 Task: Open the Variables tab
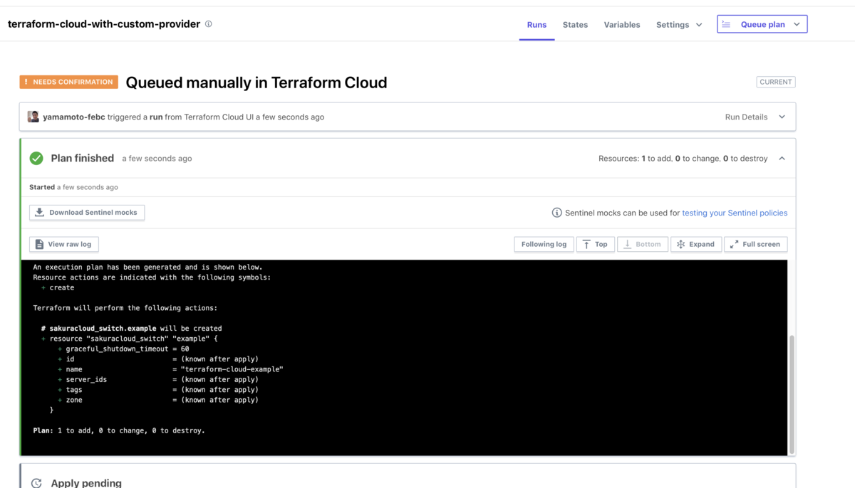[x=622, y=24]
